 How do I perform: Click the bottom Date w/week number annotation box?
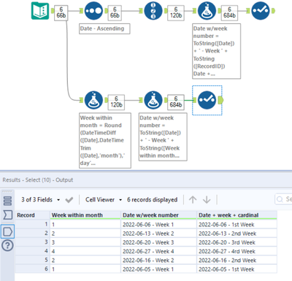[163, 136]
